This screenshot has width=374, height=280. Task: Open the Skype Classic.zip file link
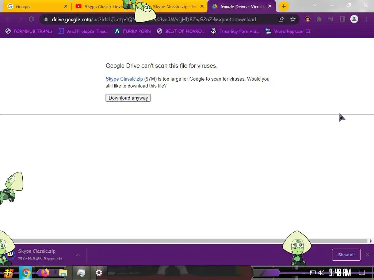[124, 79]
